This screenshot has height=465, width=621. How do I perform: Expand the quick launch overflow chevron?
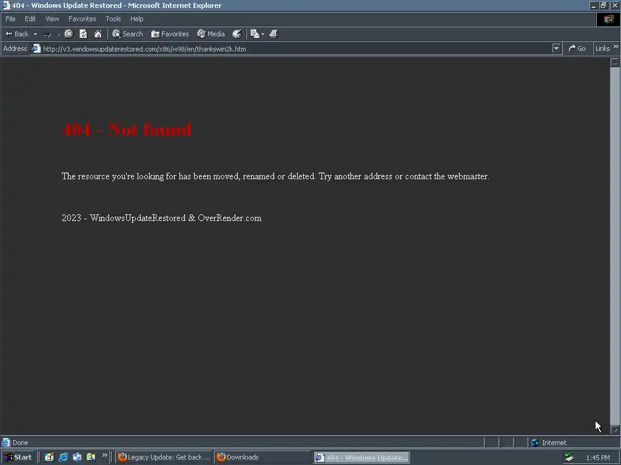pos(104,455)
